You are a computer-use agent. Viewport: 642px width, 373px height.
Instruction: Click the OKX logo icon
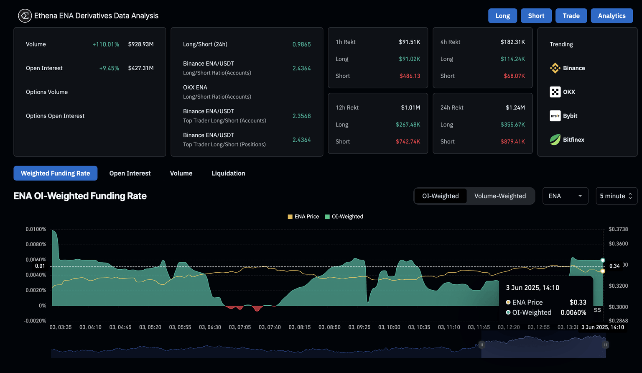pos(555,92)
